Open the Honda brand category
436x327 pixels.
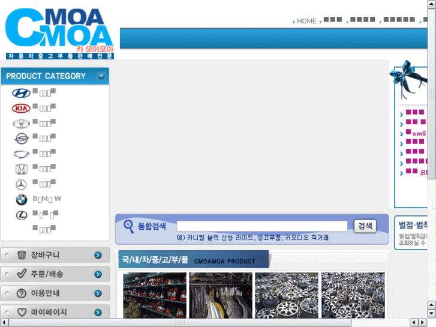point(21,169)
